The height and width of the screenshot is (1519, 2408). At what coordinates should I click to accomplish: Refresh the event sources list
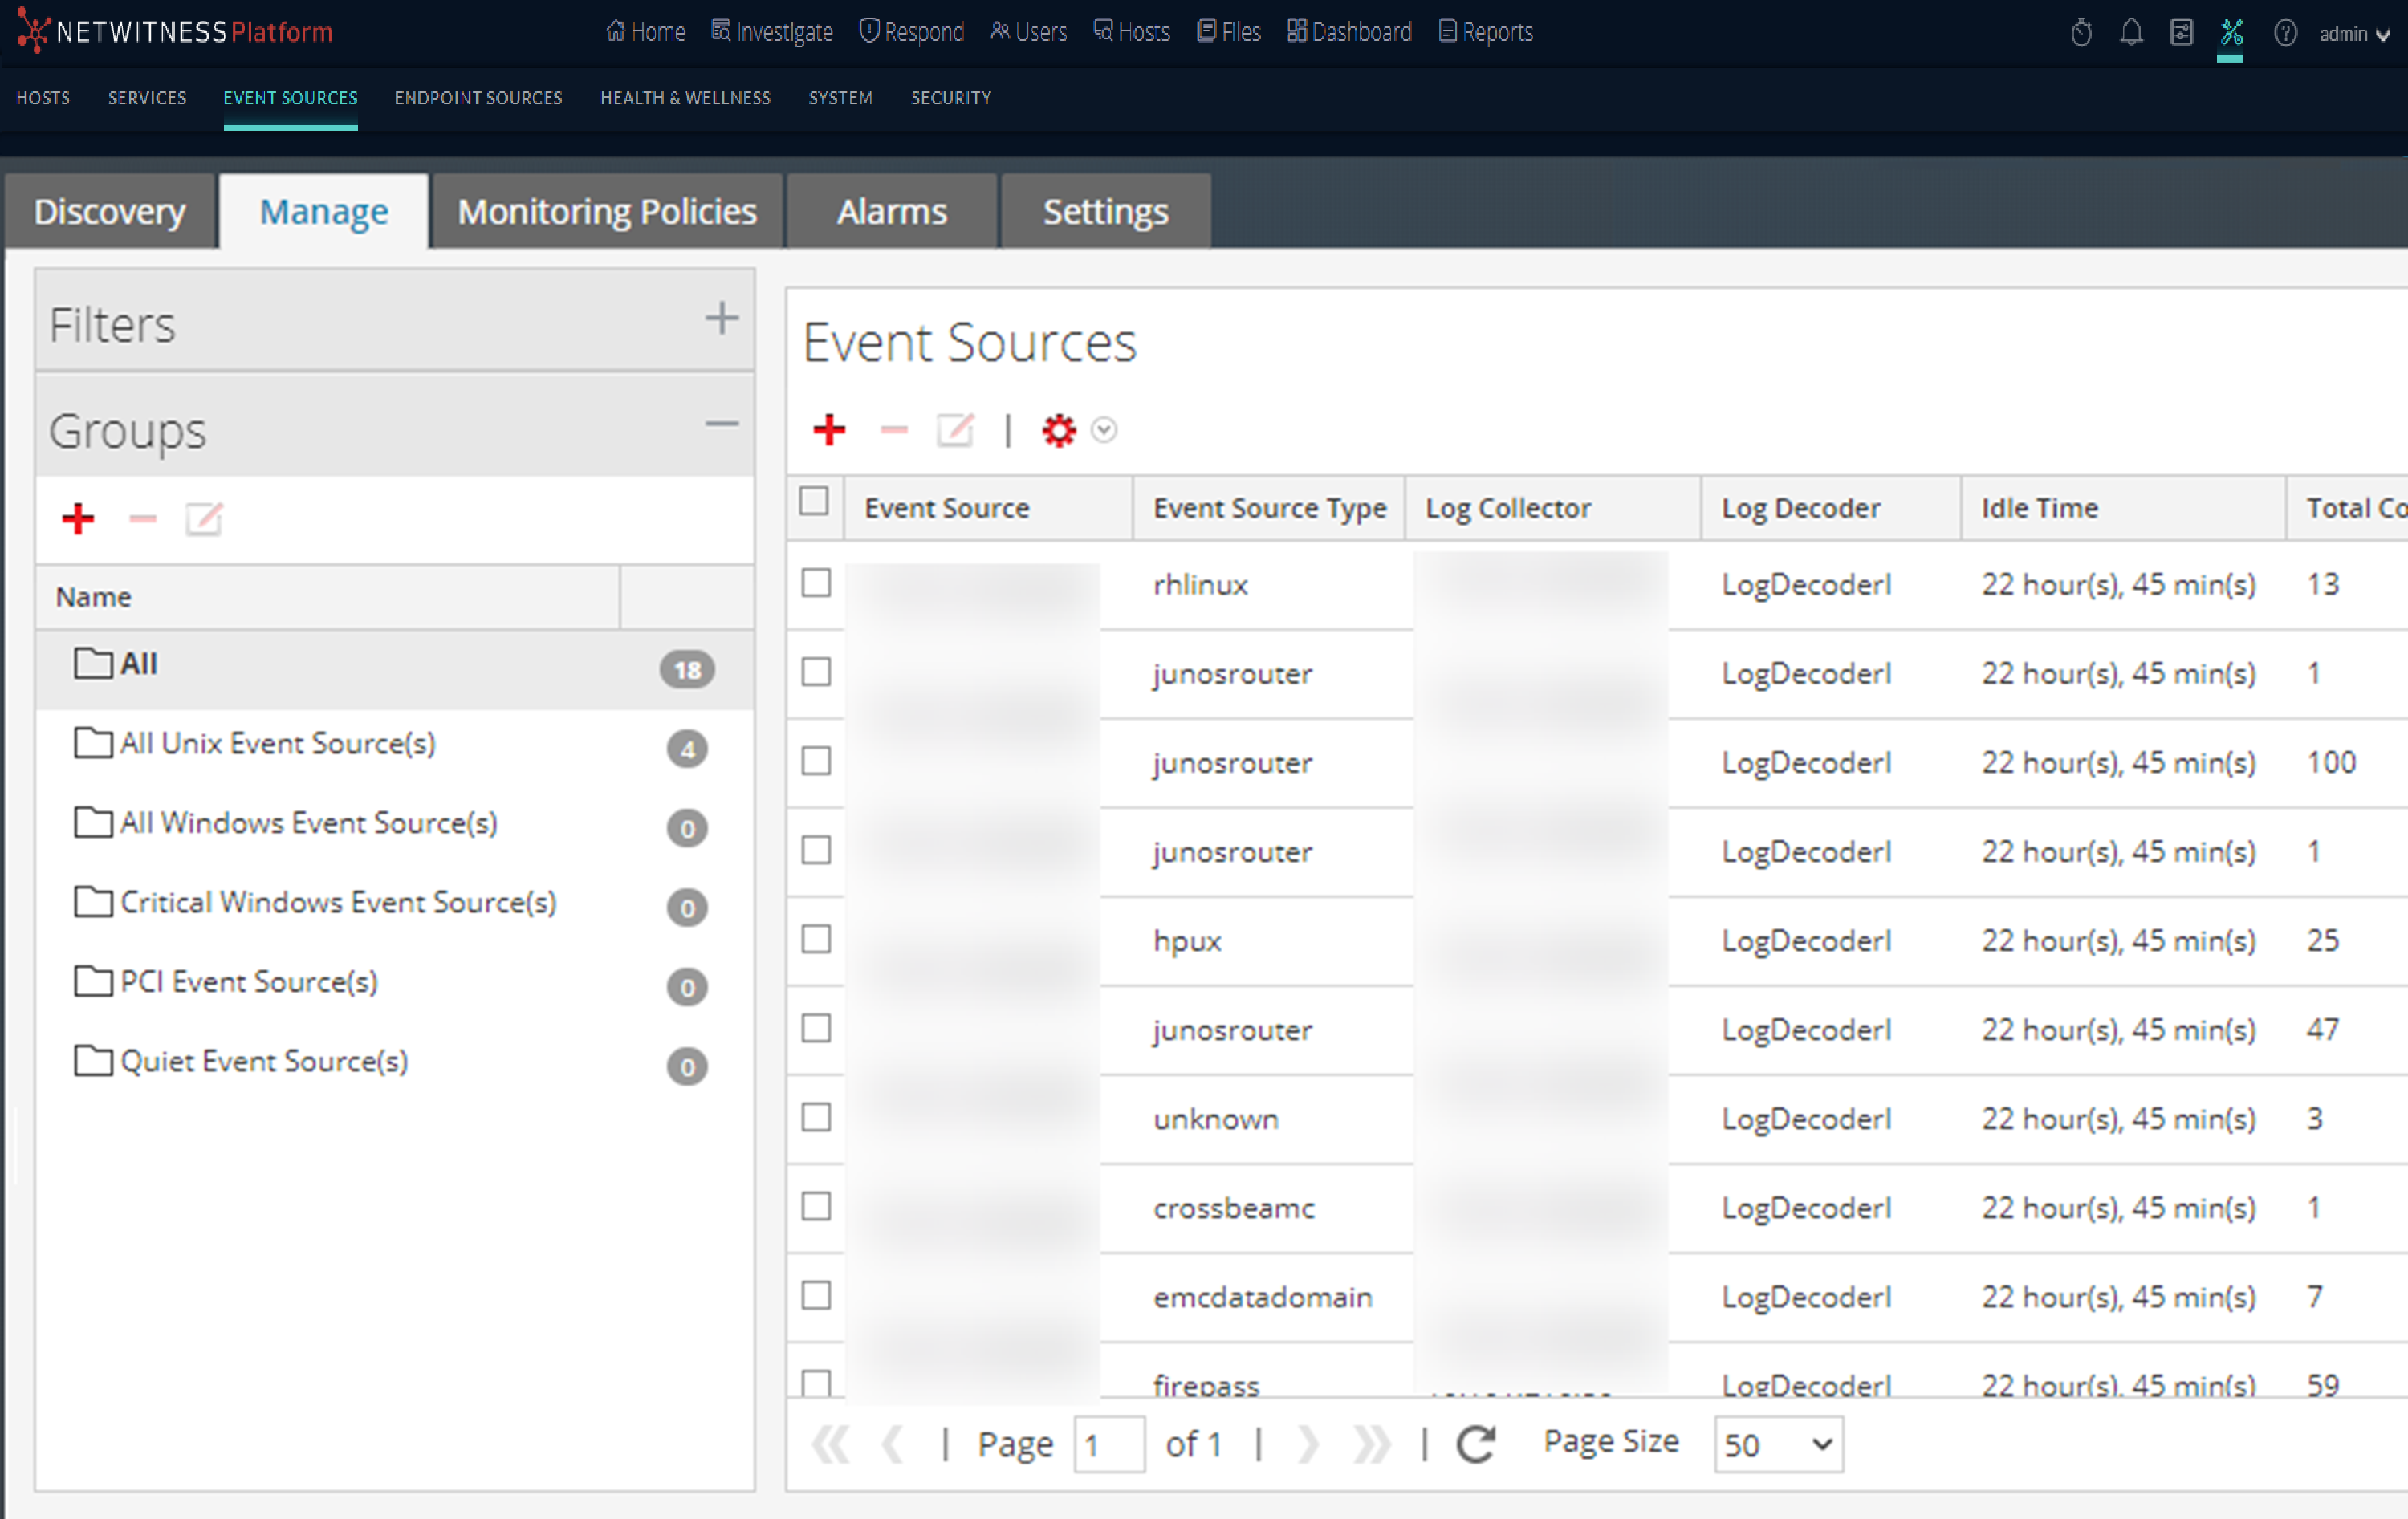click(1476, 1444)
